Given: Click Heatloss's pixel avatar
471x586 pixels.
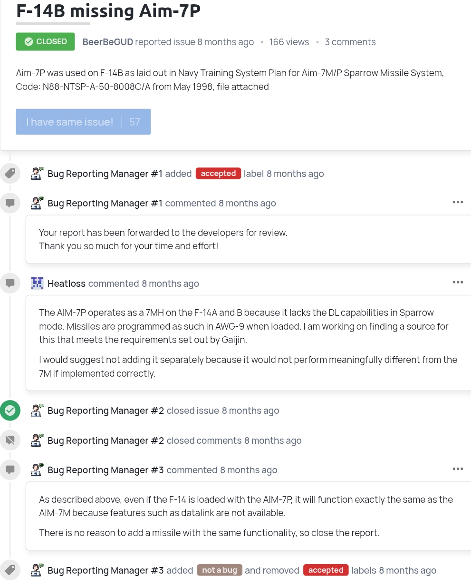Looking at the screenshot, I should [37, 283].
